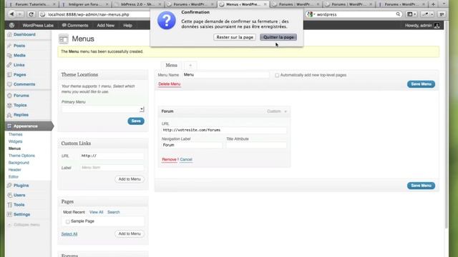Click the Collapse menu arrow icon
Viewport: 458px width, 257px height.
click(9, 225)
